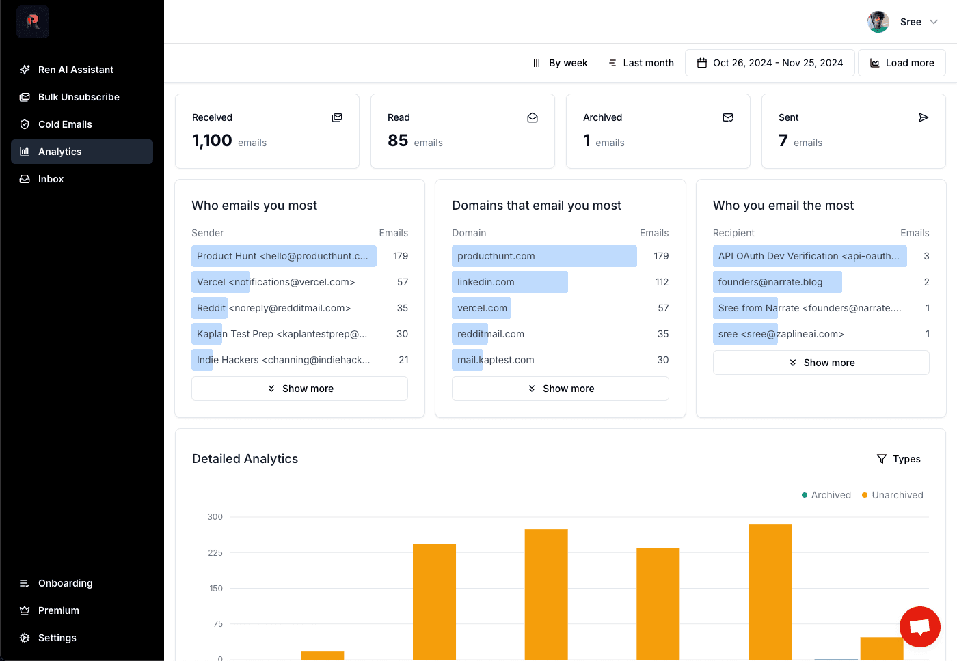The image size is (957, 661).
Task: Select the Reddit noreply sender row
Action: (x=299, y=308)
